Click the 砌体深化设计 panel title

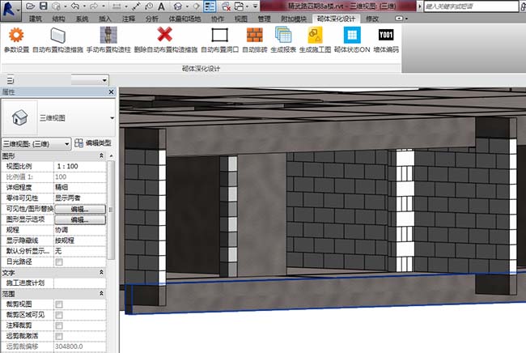201,69
